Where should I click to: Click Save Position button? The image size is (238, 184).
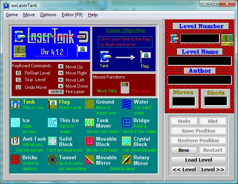[x=198, y=131]
